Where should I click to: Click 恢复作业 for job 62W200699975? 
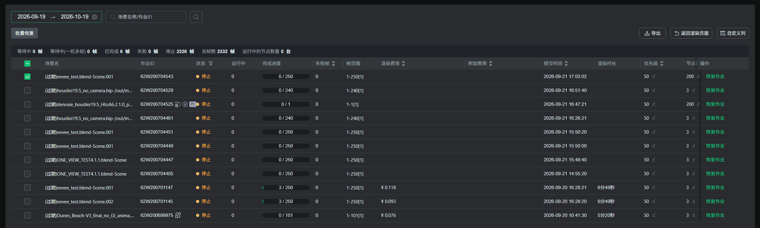click(x=715, y=215)
